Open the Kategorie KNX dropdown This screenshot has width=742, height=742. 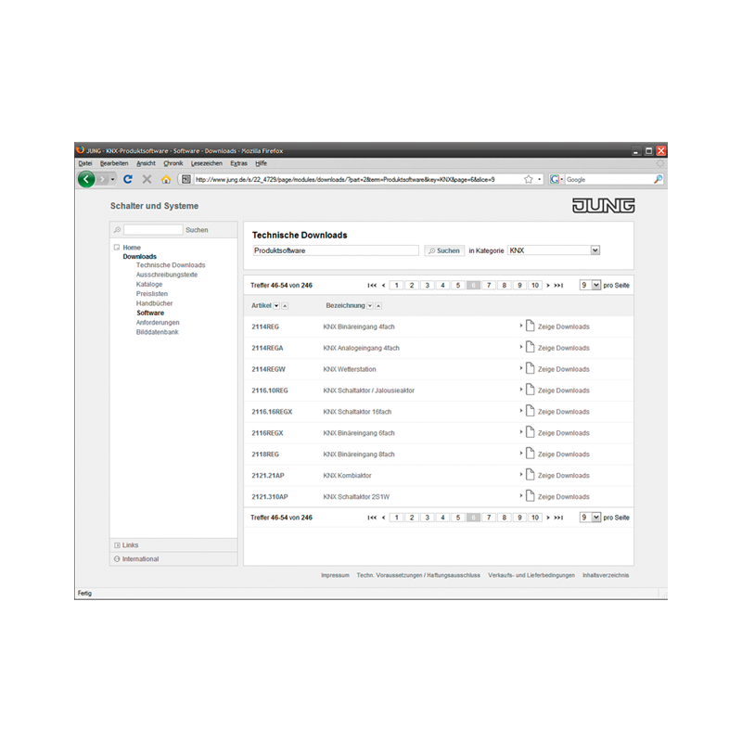click(x=595, y=250)
